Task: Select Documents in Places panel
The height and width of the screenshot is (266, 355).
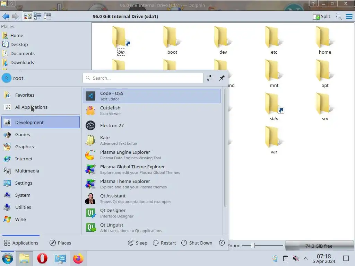Action: tap(22, 54)
